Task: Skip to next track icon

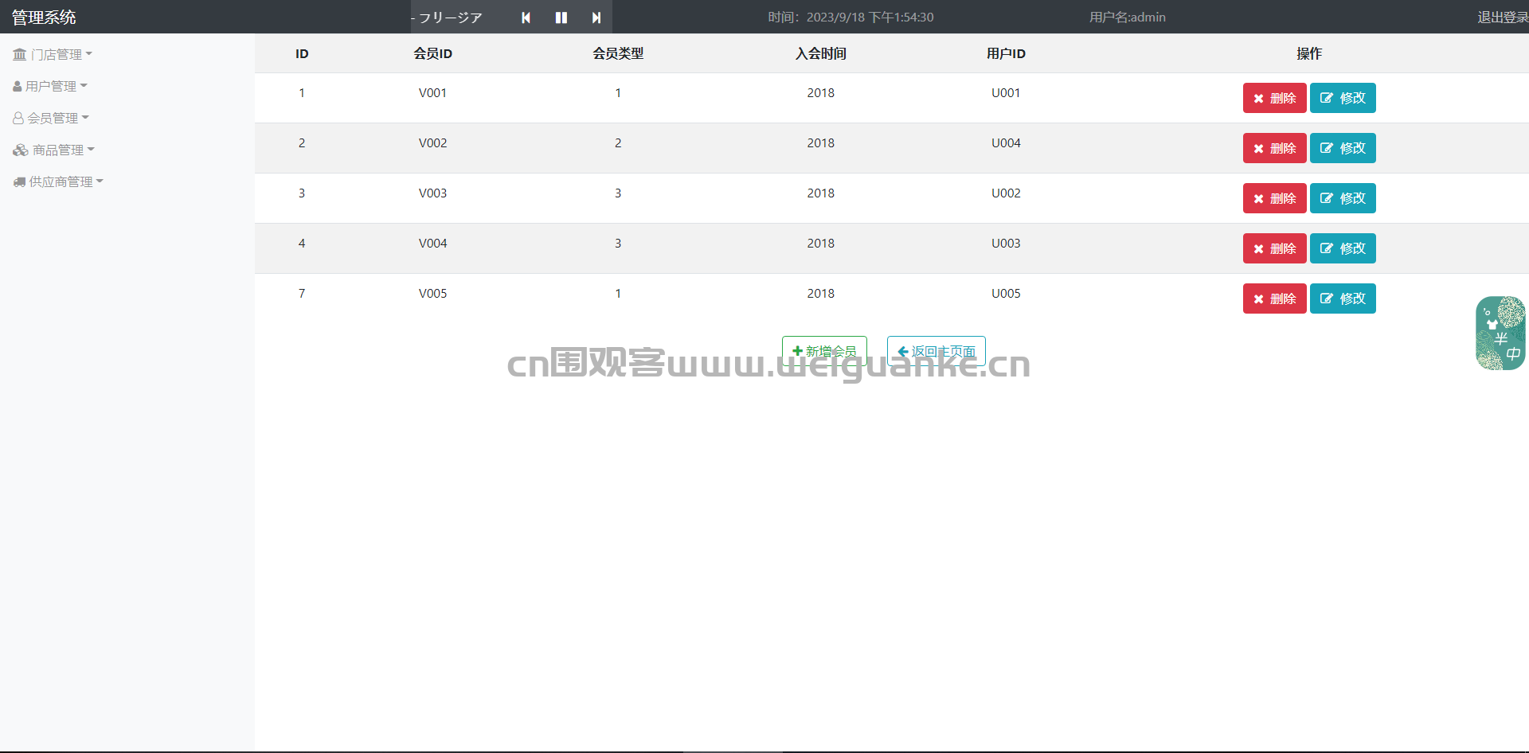Action: pyautogui.click(x=596, y=18)
